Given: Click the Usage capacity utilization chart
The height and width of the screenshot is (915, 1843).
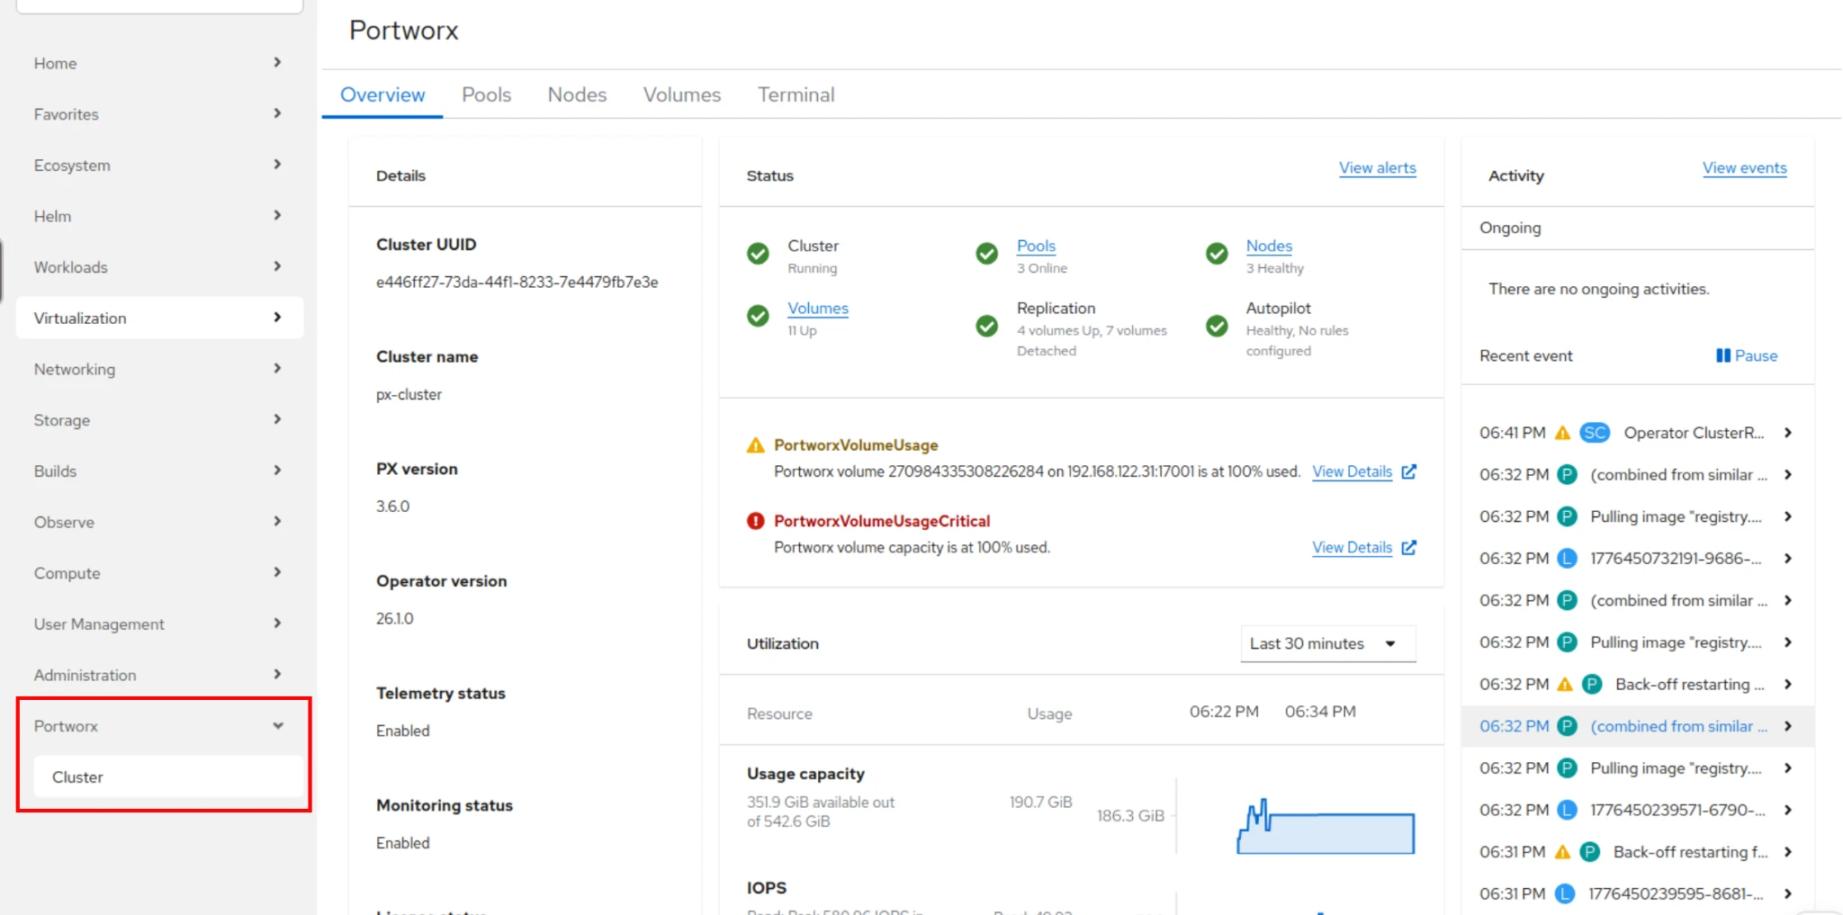Looking at the screenshot, I should 1326,826.
